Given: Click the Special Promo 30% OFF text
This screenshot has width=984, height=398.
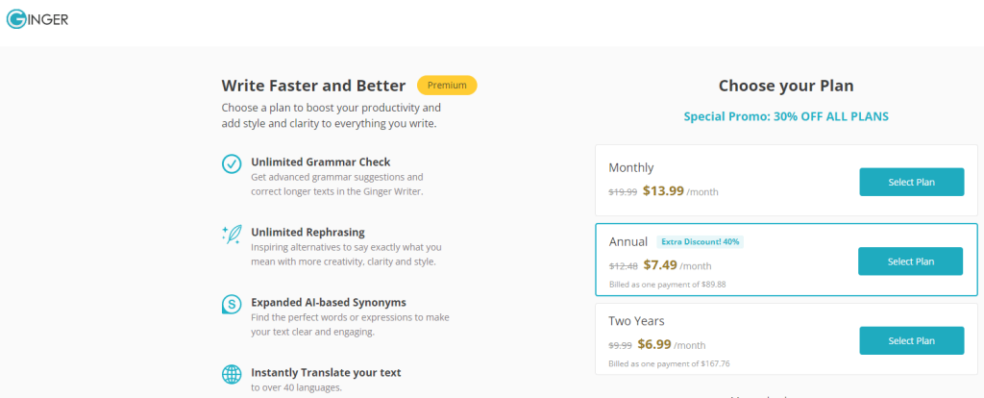Looking at the screenshot, I should click(786, 116).
